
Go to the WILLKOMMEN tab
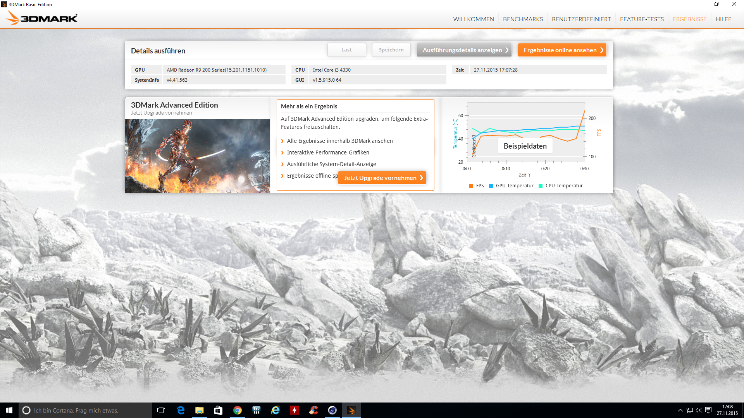[474, 19]
